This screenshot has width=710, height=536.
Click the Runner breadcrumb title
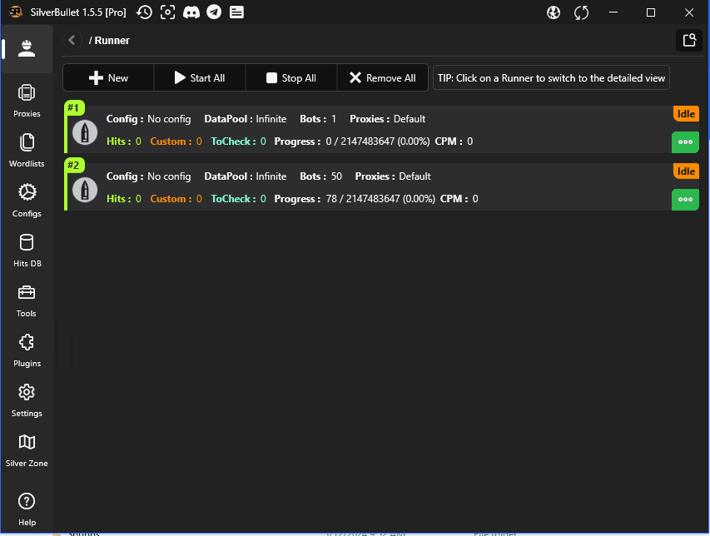click(x=112, y=40)
